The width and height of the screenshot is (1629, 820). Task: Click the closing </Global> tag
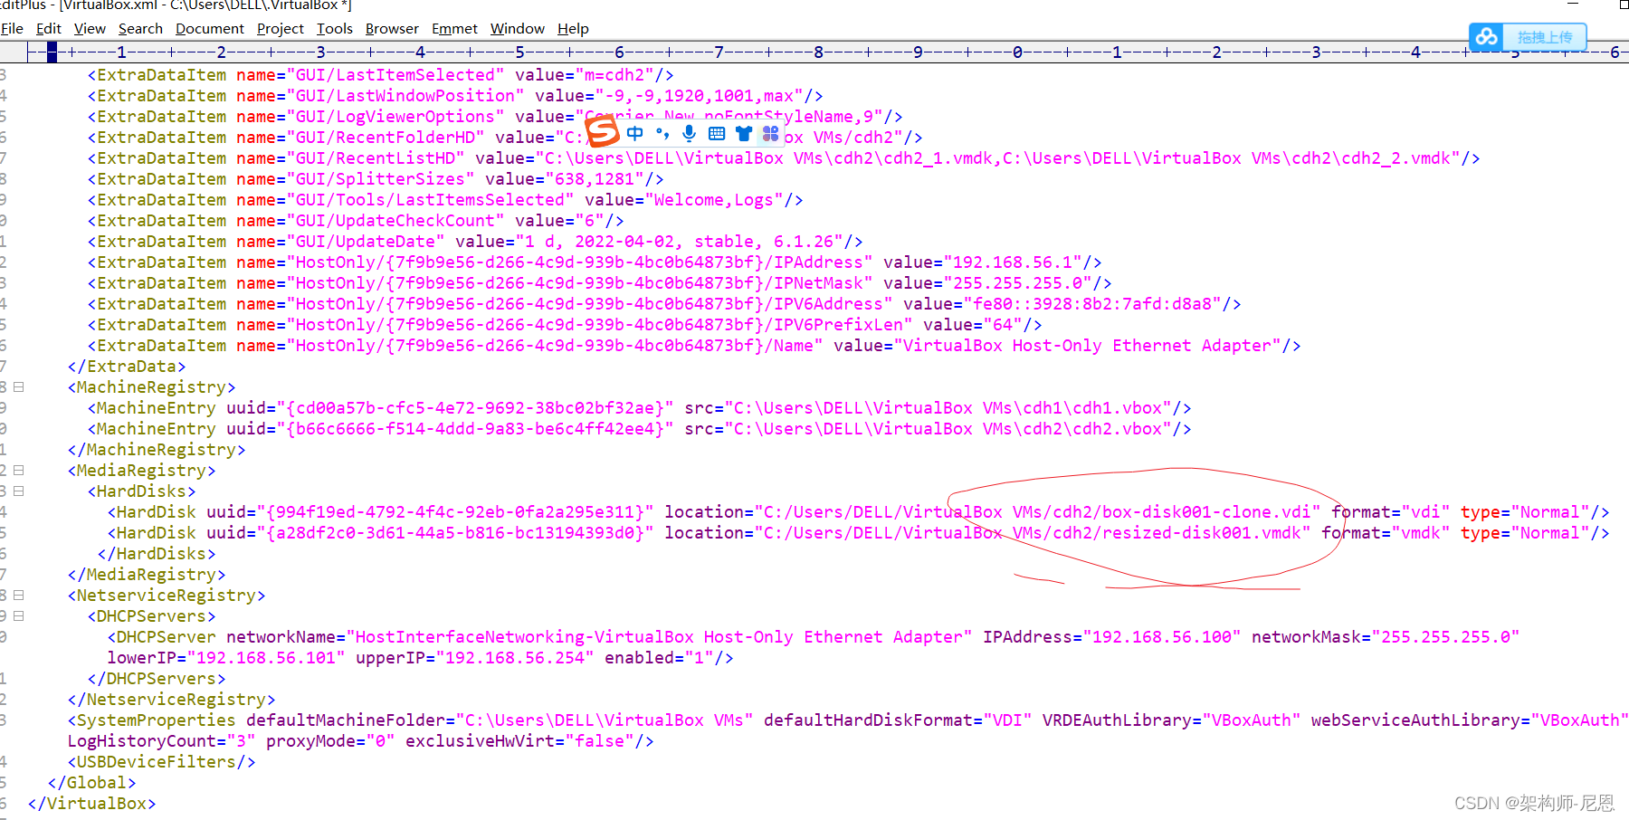(x=92, y=783)
